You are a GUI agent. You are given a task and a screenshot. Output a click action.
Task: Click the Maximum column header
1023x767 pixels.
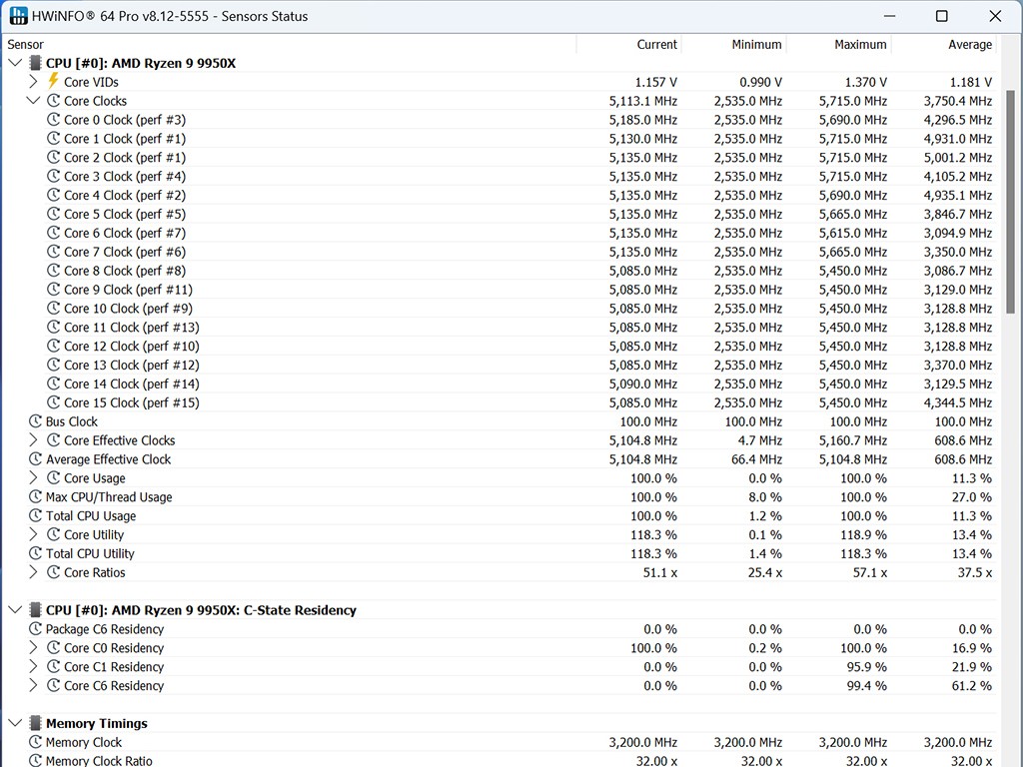tap(860, 44)
